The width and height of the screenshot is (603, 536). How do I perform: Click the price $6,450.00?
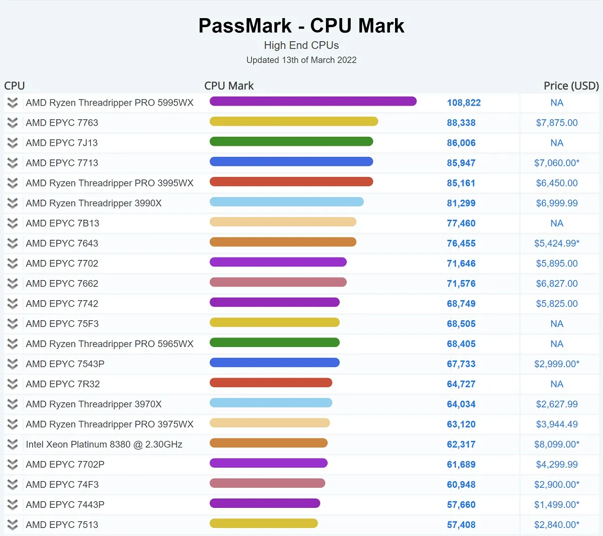[557, 183]
